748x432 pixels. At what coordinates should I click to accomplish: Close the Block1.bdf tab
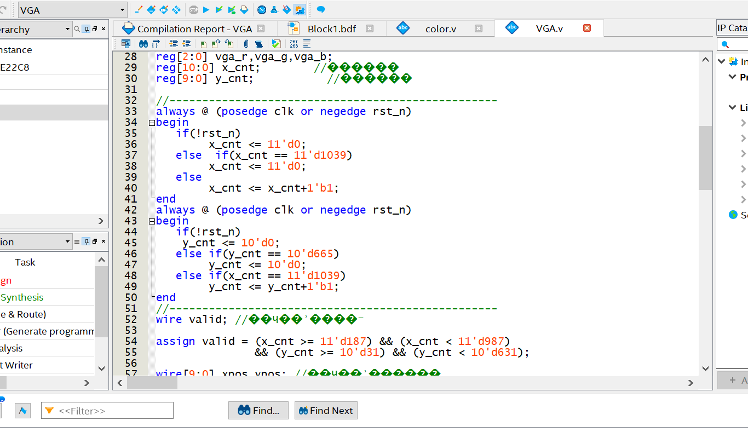[x=370, y=28]
